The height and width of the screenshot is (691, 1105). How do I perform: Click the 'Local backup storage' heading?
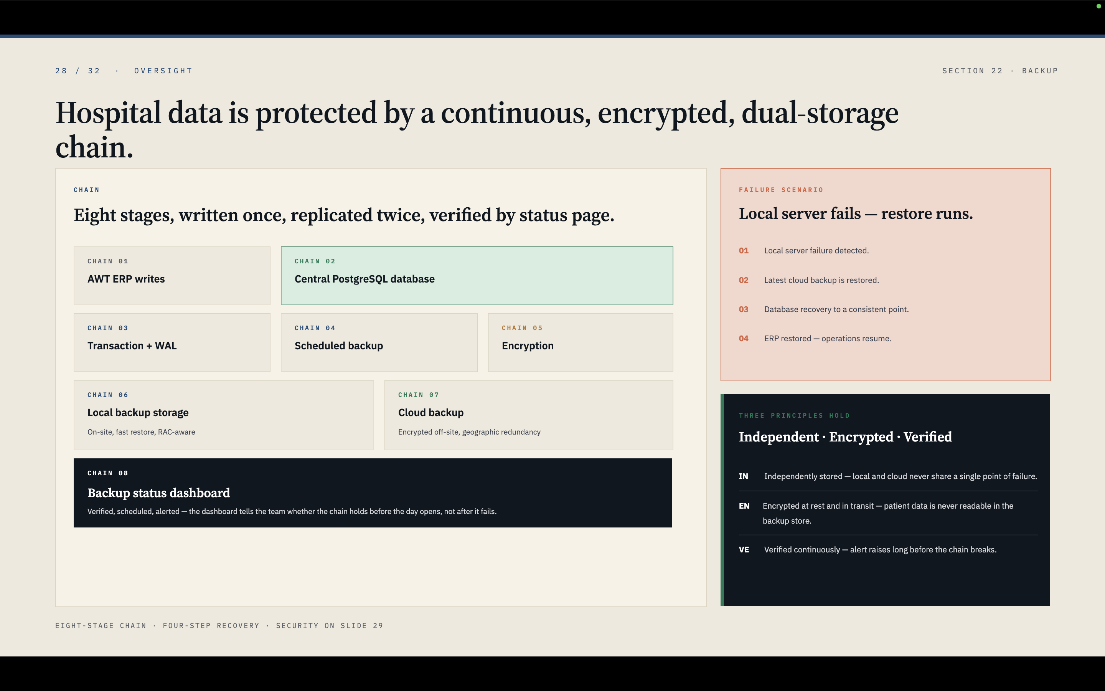138,413
